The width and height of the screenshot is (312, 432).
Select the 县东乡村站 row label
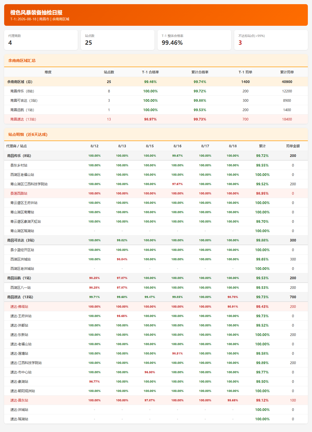19,165
